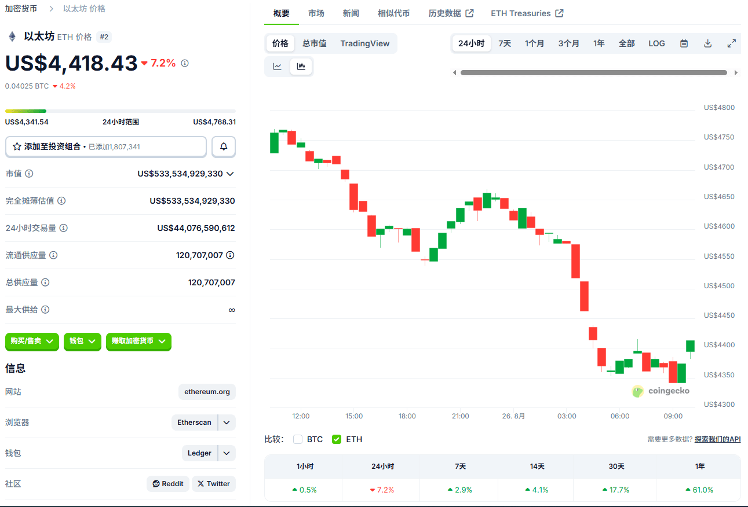Click the info icon next to 市值
748x507 pixels.
click(x=29, y=174)
